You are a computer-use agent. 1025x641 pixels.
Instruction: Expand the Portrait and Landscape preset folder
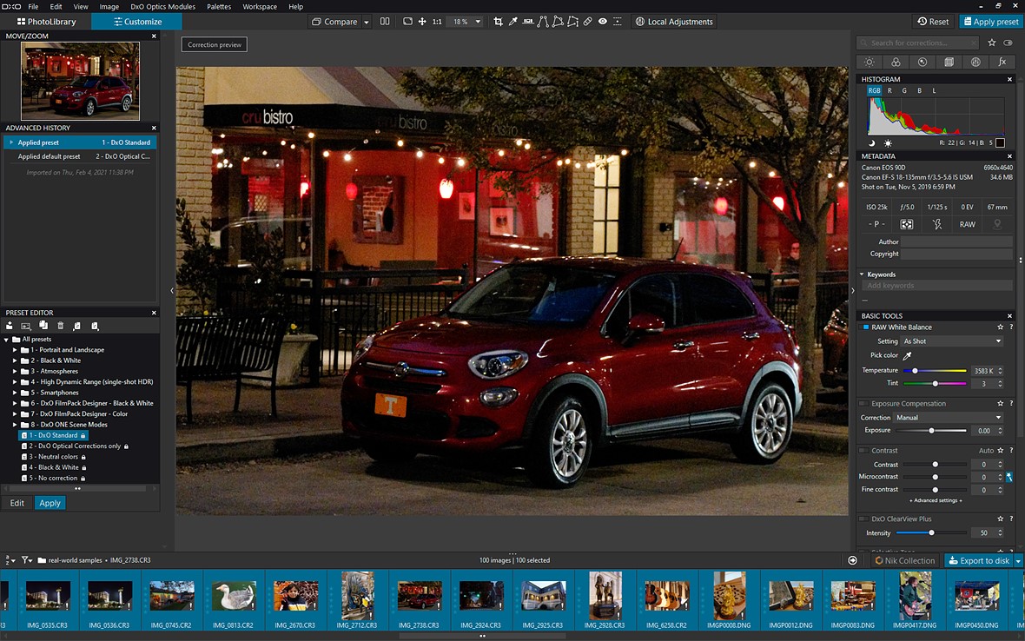click(15, 350)
